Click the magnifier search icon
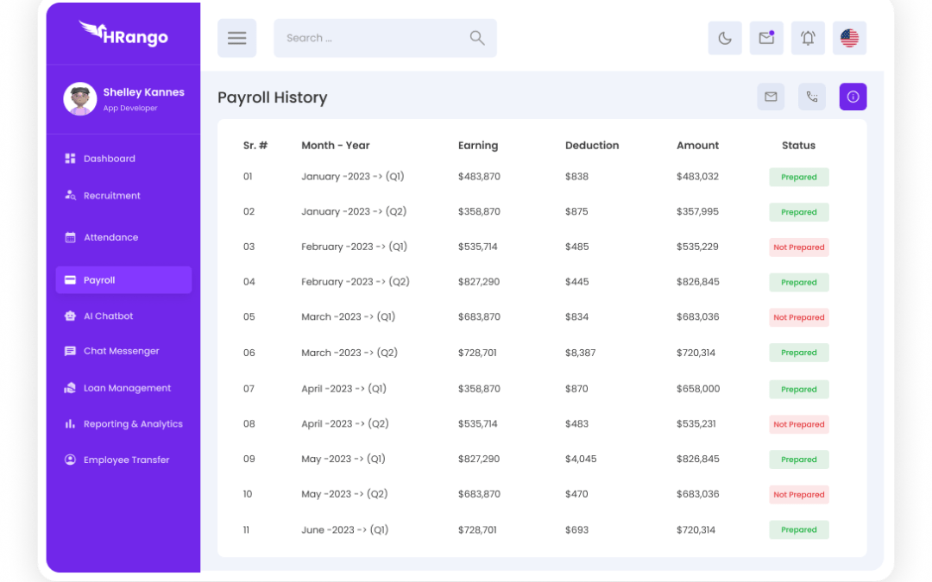The height and width of the screenshot is (582, 932). click(x=476, y=38)
